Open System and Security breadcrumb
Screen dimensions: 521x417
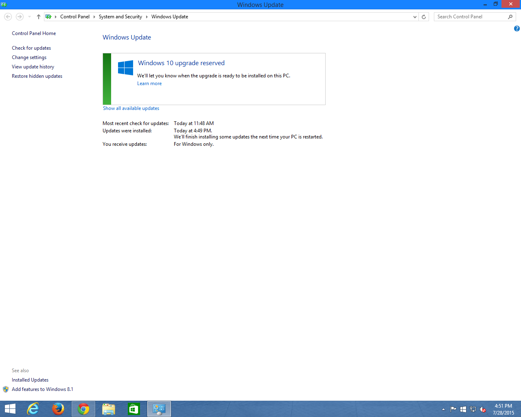[x=120, y=17]
